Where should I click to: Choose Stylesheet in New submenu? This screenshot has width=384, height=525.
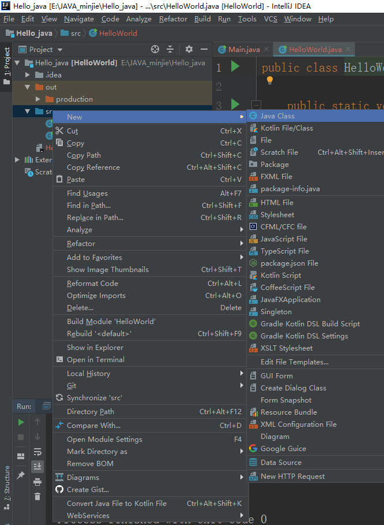[x=315, y=215]
